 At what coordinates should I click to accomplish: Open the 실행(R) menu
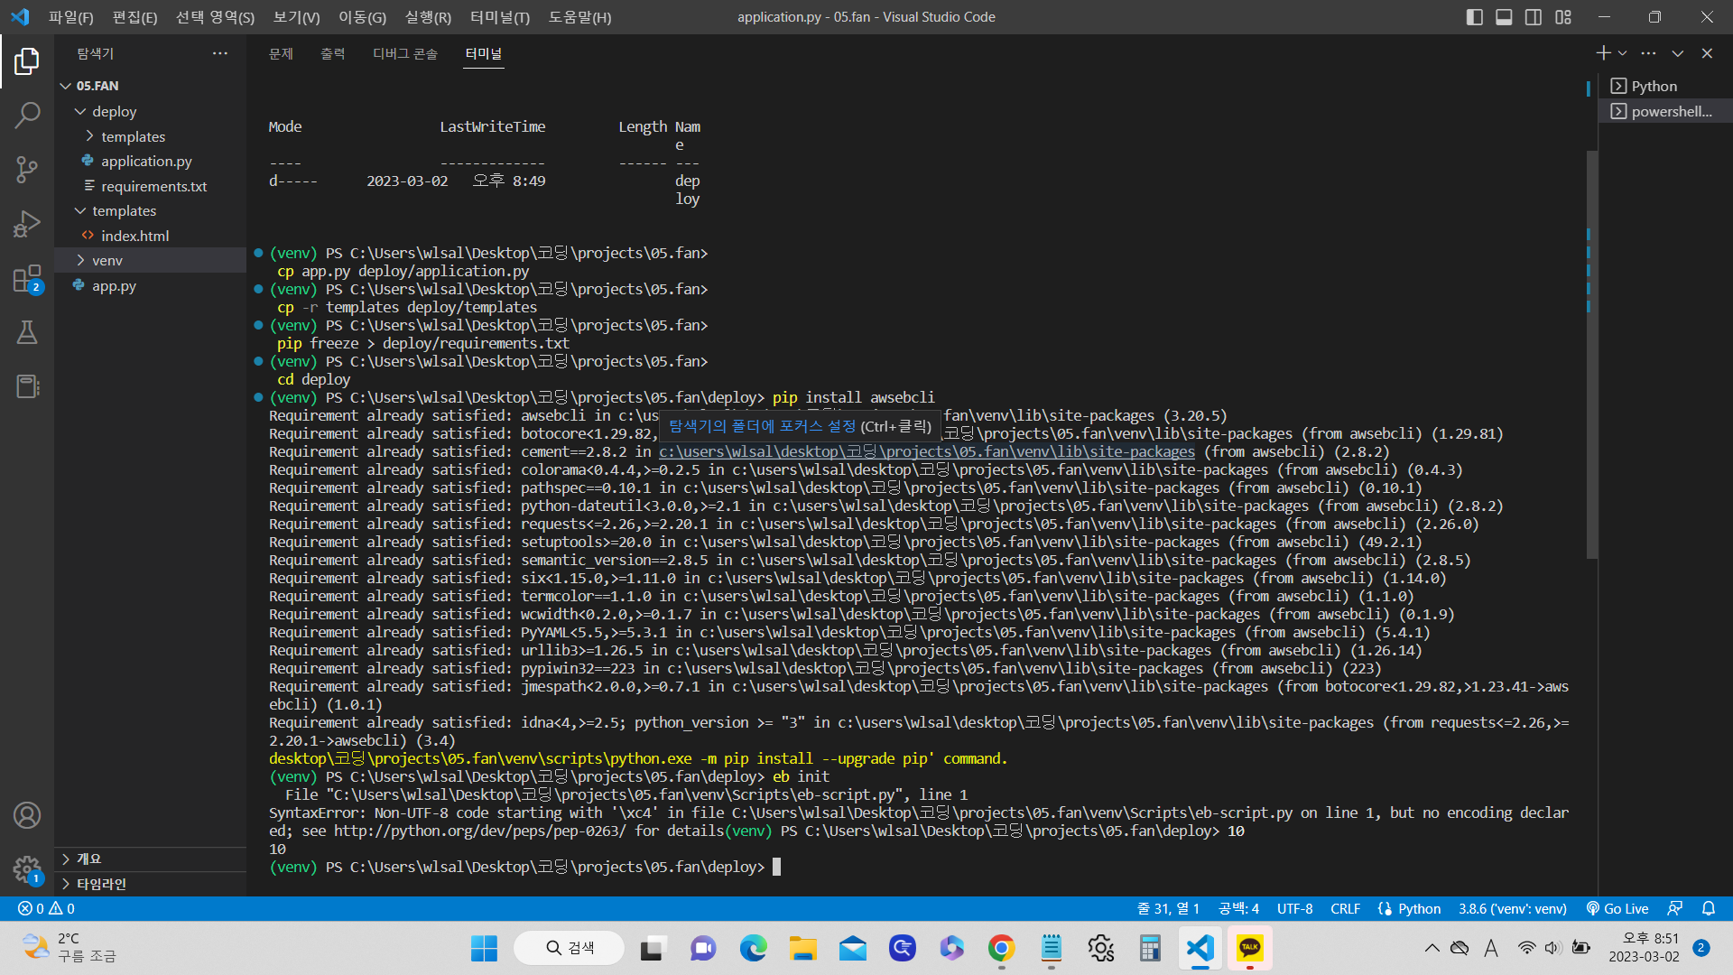pos(428,17)
